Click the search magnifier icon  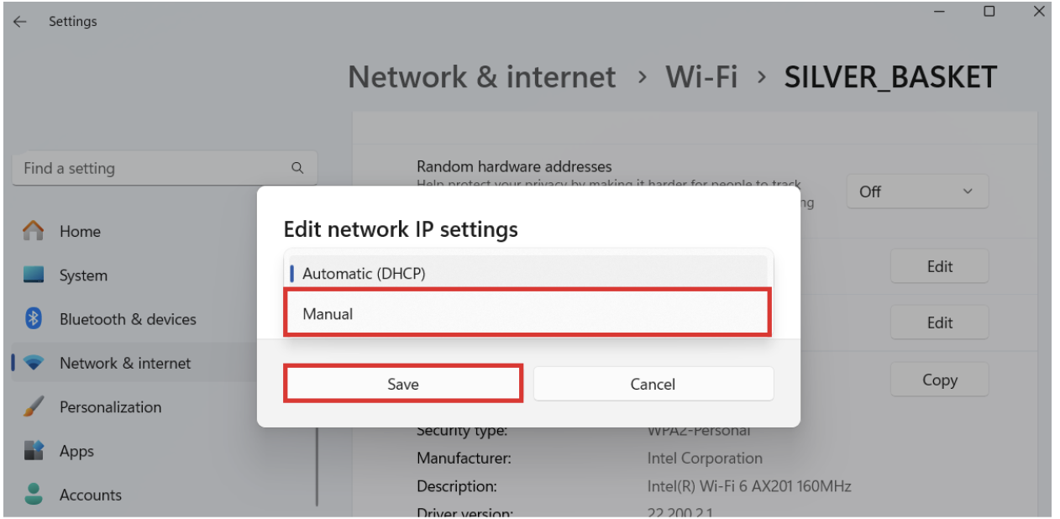pyautogui.click(x=298, y=168)
